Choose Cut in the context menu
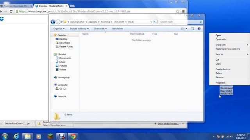The width and height of the screenshot is (250, 140). click(217, 59)
